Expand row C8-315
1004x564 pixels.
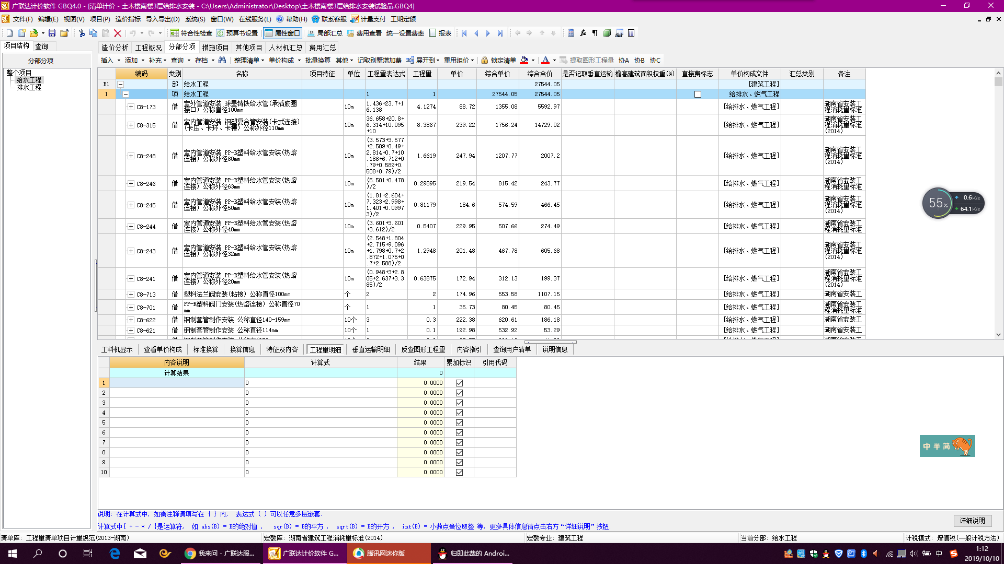131,125
